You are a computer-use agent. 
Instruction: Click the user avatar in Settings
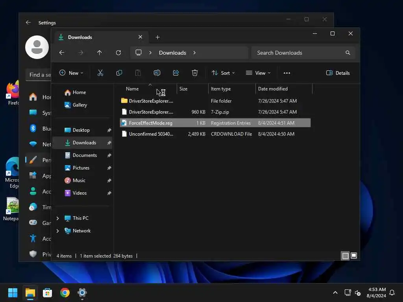tap(37, 47)
